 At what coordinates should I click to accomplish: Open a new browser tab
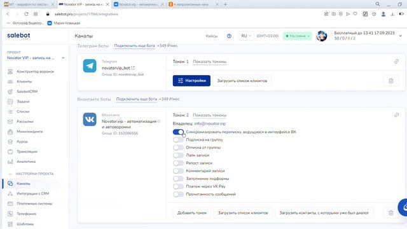pos(225,4)
